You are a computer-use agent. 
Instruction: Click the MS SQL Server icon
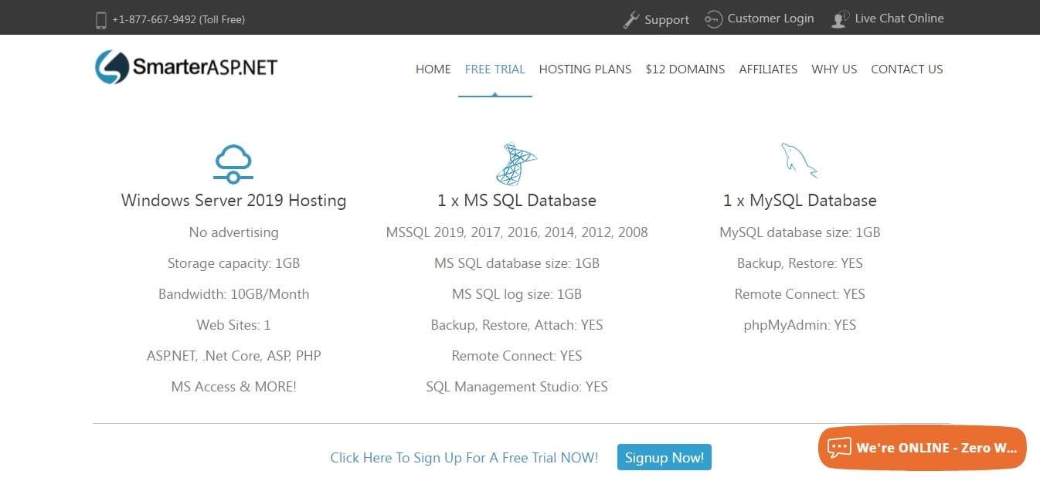(x=516, y=164)
